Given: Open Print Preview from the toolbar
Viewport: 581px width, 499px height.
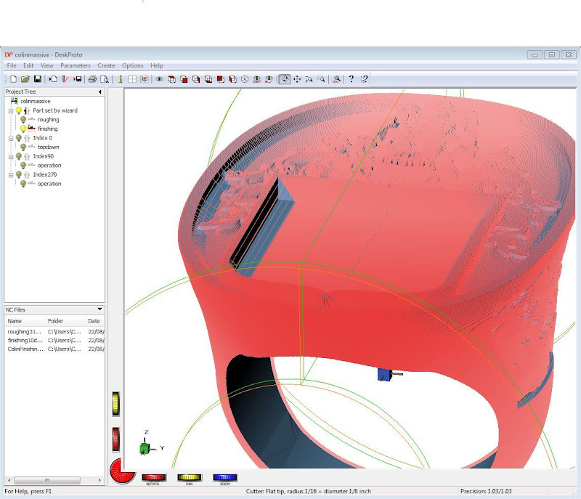Looking at the screenshot, I should 105,78.
